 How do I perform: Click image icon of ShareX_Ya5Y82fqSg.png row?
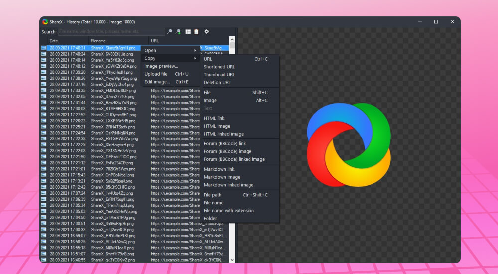(43, 60)
